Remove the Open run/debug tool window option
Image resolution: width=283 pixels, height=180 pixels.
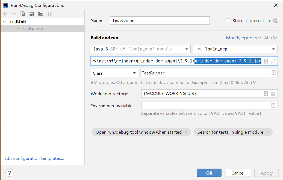click(186, 132)
